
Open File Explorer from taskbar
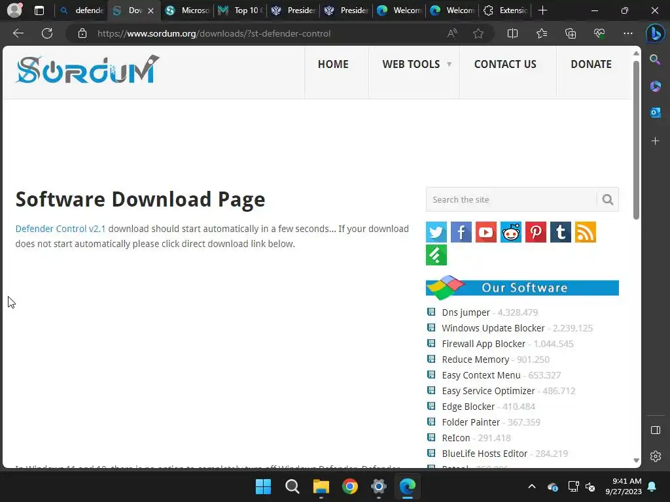321,486
